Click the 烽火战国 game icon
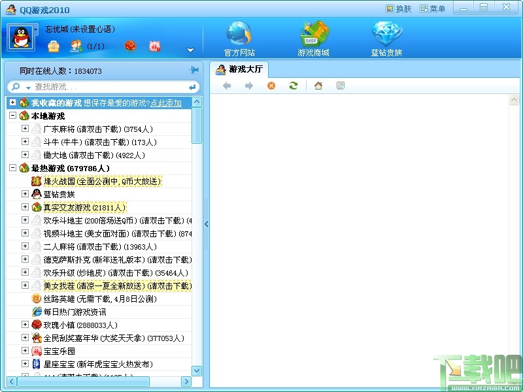 coord(37,182)
